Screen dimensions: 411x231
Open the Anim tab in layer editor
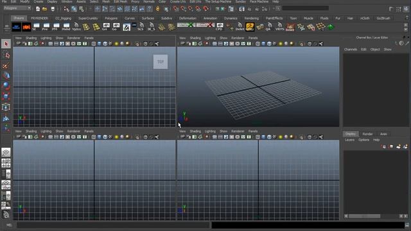point(383,134)
